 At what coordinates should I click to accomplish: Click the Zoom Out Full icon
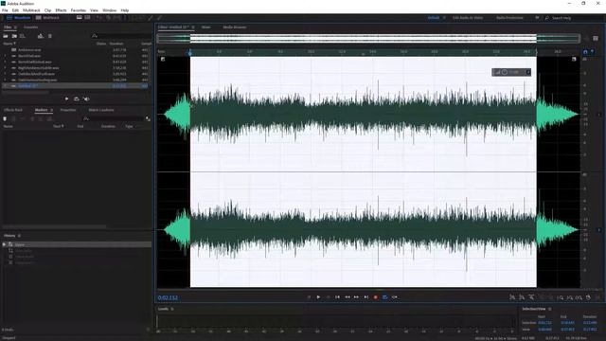coord(550,297)
